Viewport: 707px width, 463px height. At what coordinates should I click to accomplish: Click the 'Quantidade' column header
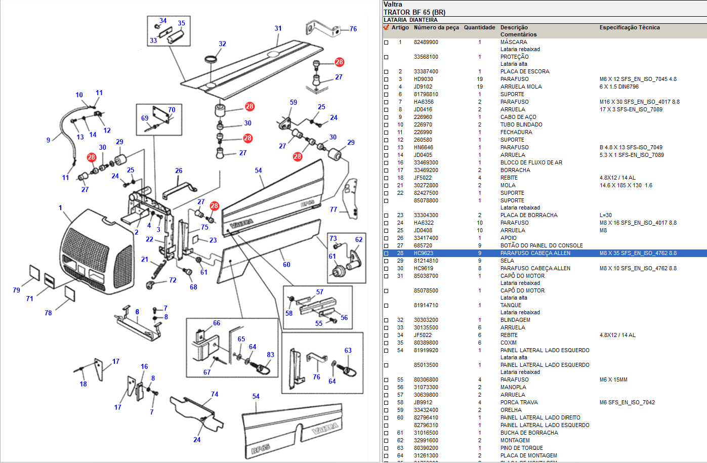tap(479, 27)
